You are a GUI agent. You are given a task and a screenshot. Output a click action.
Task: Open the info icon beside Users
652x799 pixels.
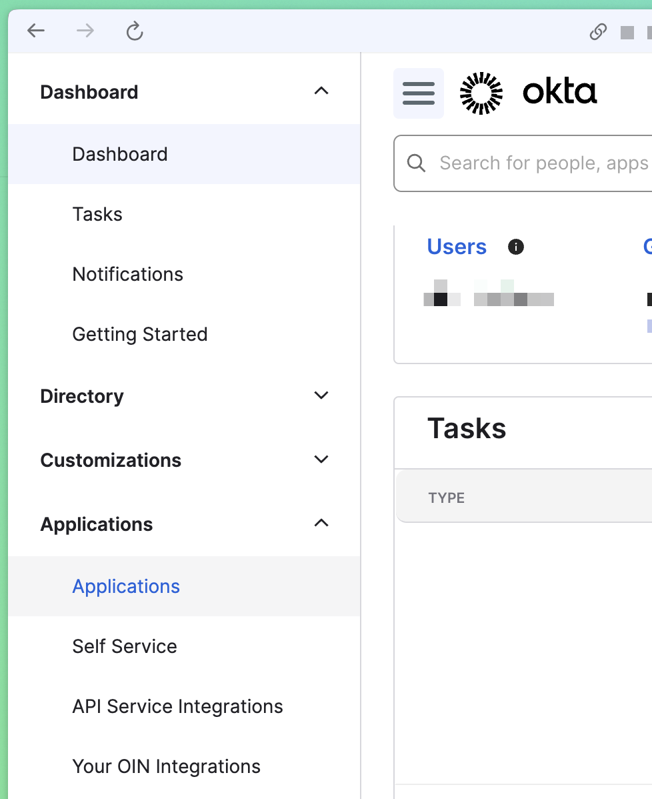tap(516, 247)
